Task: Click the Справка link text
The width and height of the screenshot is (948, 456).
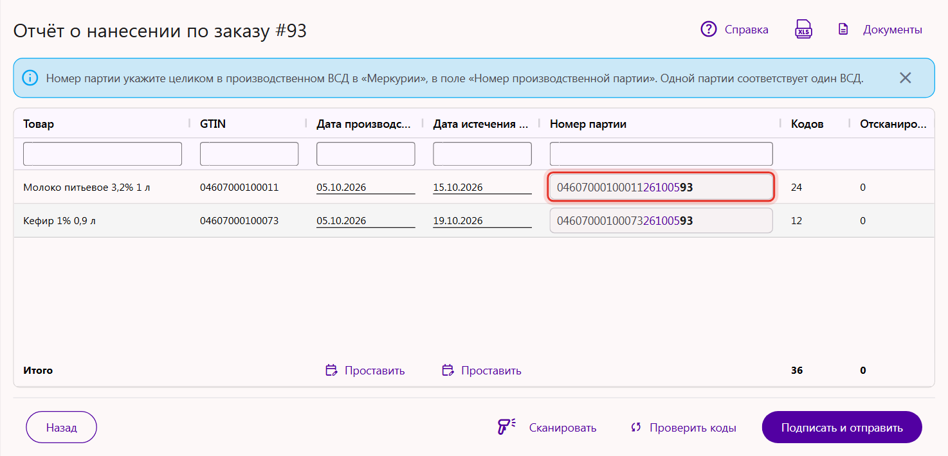Action: 747,30
